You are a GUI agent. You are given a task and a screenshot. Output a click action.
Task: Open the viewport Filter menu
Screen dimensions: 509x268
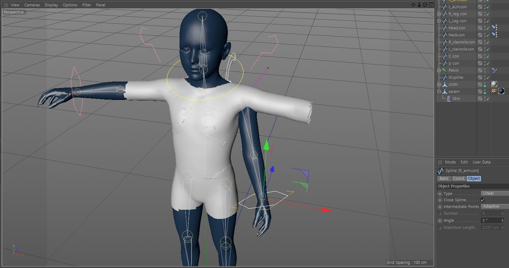click(86, 5)
